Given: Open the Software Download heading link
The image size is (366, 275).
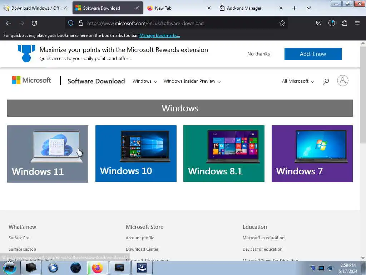Looking at the screenshot, I should (96, 81).
